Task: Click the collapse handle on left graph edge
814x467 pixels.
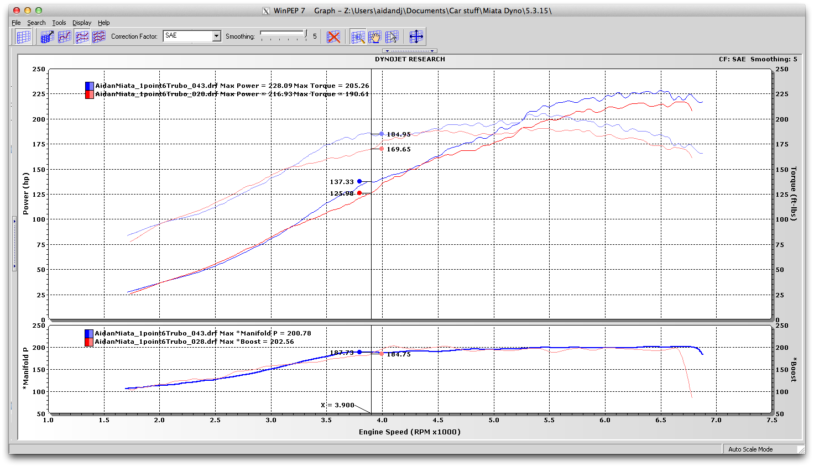Action: pos(14,243)
